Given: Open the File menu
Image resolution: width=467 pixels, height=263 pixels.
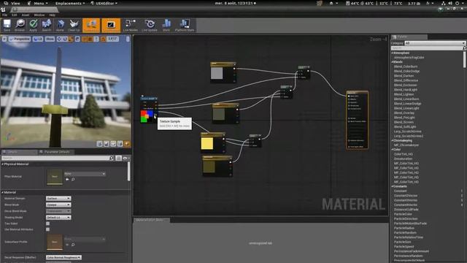Looking at the screenshot, I should [5, 15].
